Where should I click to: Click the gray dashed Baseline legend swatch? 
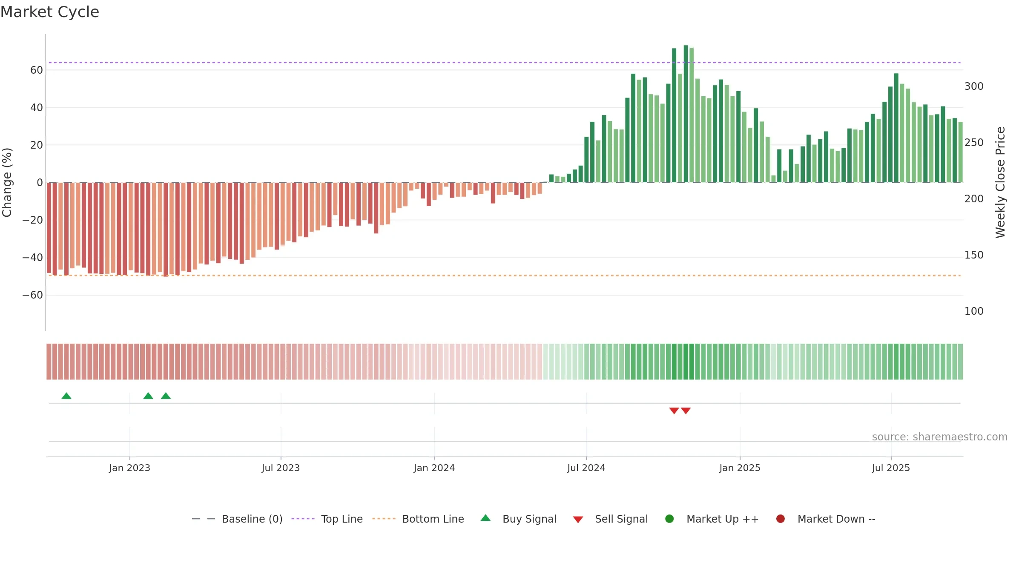pyautogui.click(x=204, y=519)
